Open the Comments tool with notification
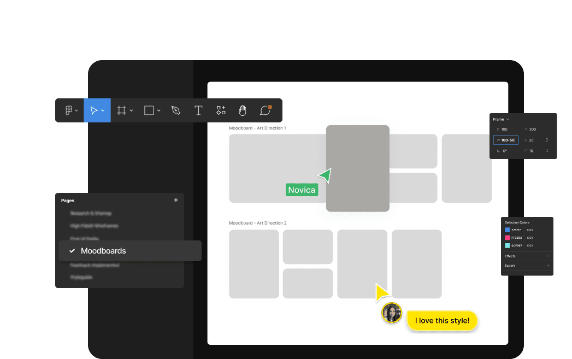This screenshot has width=572, height=359. click(265, 110)
